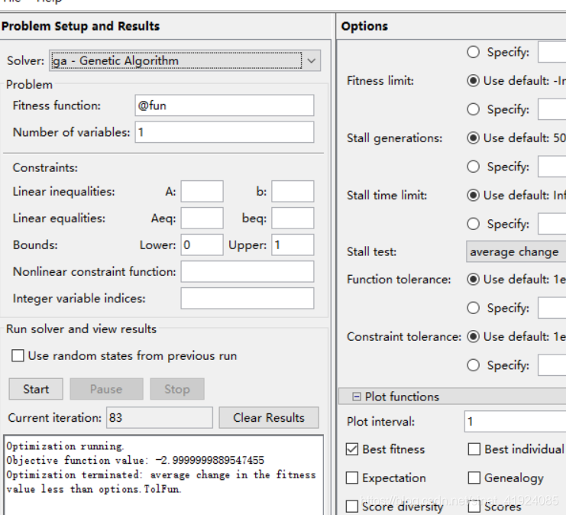Viewport: 566px width, 515px height.
Task: Select Use default for Stall time limit
Action: (x=474, y=196)
